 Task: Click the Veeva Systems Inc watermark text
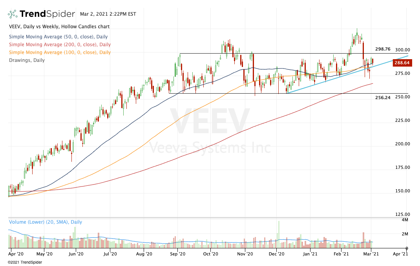coord(210,148)
